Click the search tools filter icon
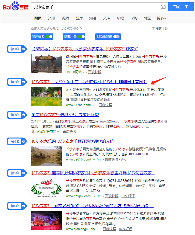Screen dimensions: 195x235 (154, 29)
